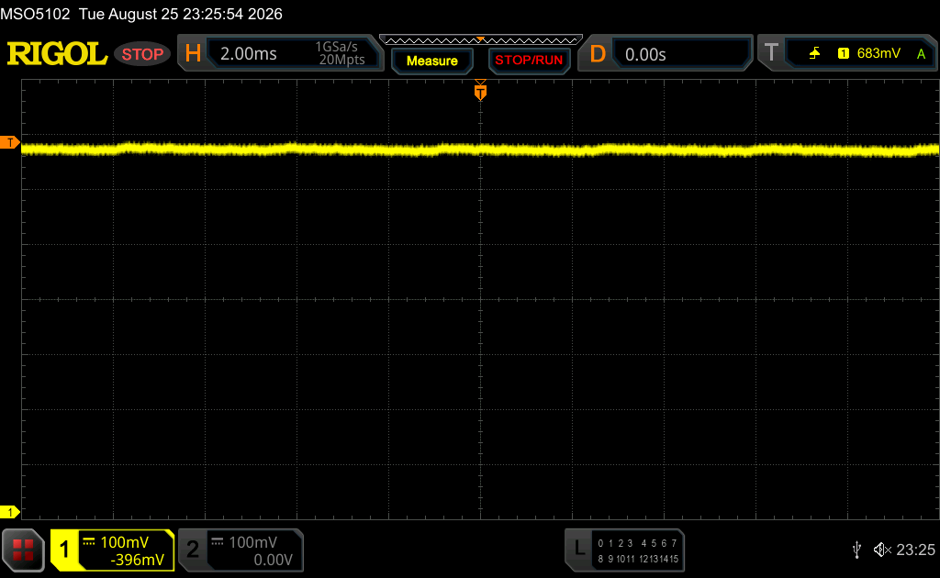940x578 pixels.
Task: Open the 2.00ms timebase setting
Action: click(x=248, y=54)
